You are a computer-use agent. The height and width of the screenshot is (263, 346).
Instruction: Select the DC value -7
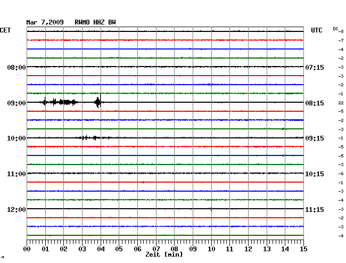341,40
